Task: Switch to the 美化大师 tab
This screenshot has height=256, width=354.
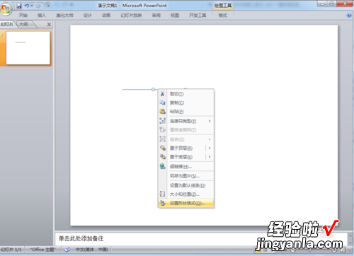Action: (x=64, y=16)
